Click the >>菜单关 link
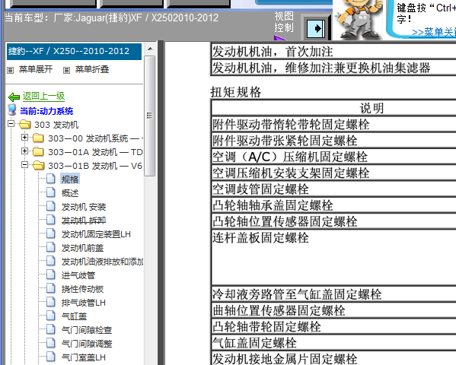This screenshot has width=456, height=365. coord(434,32)
